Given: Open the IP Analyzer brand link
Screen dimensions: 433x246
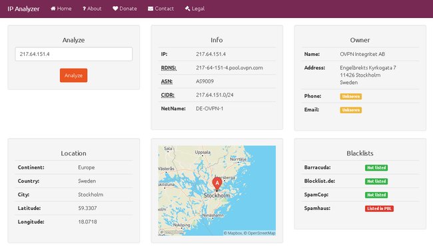Looking at the screenshot, I should point(23,9).
